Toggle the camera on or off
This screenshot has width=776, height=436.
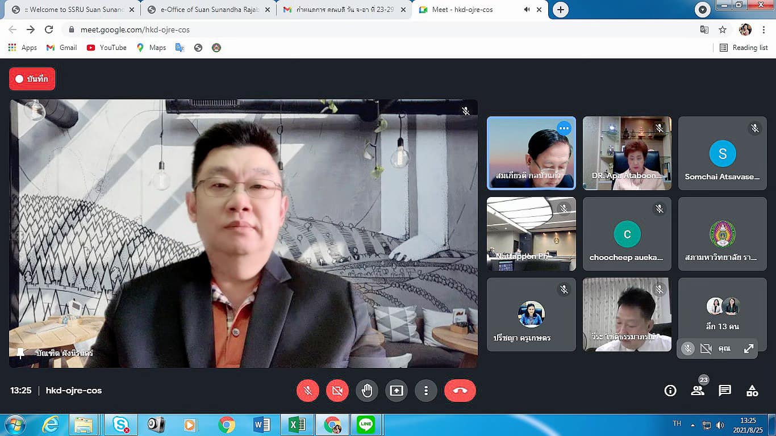(337, 391)
